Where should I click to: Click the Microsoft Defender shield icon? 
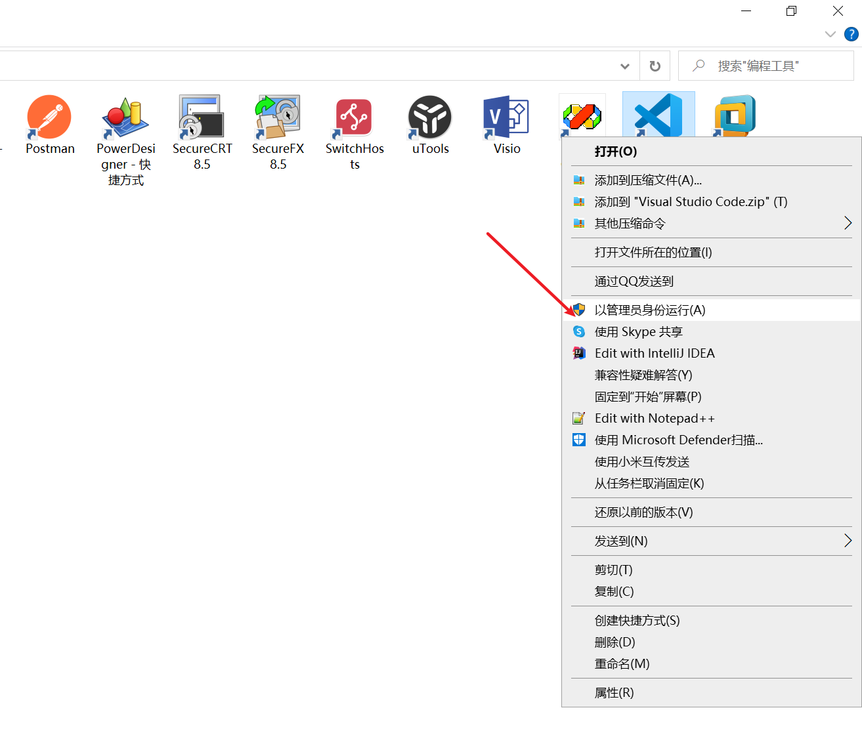pos(579,440)
